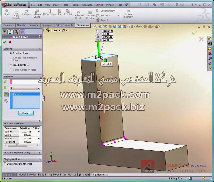Collapse the Reaction Force (N) section

click(x=40, y=121)
